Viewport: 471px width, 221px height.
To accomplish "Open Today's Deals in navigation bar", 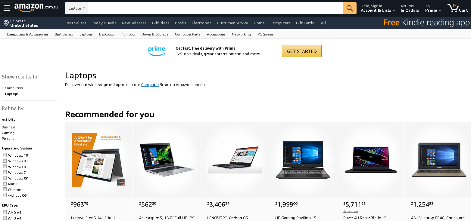I will [x=104, y=23].
